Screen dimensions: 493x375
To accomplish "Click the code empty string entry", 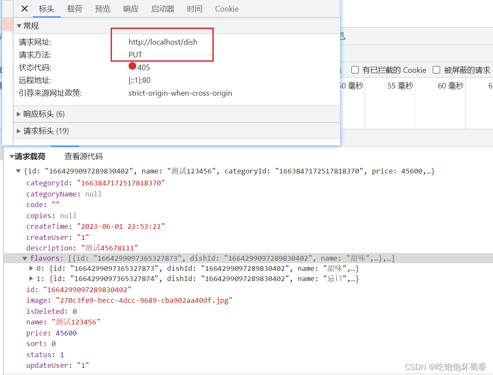I will pyautogui.click(x=43, y=205).
